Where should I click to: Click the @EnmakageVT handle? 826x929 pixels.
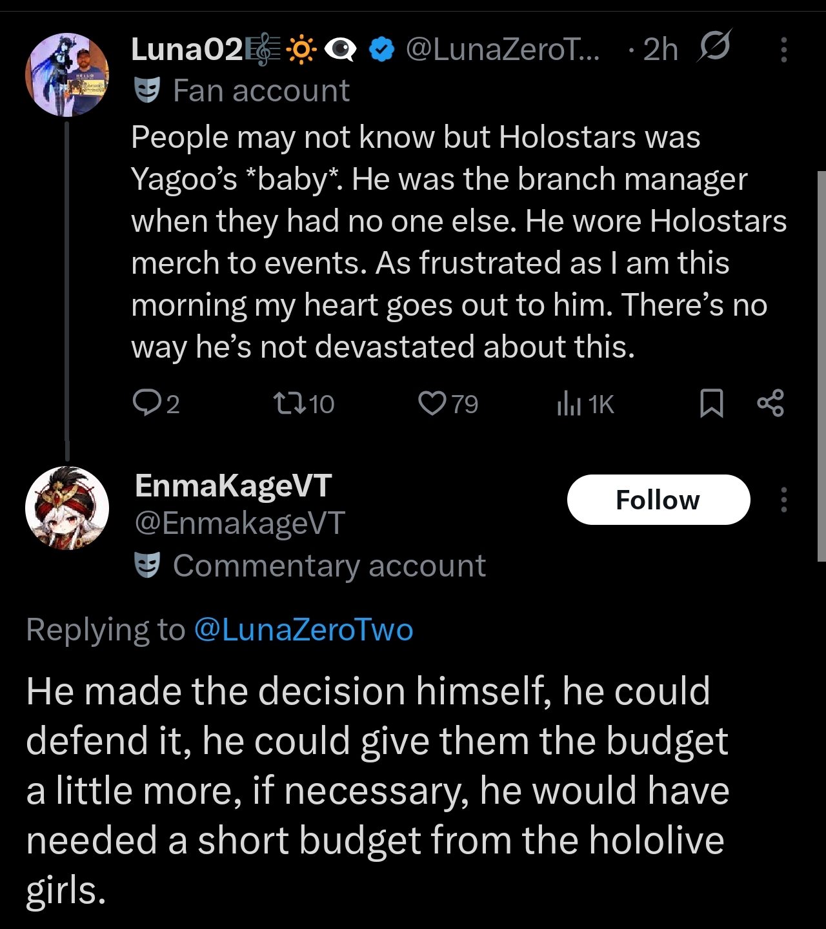[x=239, y=524]
